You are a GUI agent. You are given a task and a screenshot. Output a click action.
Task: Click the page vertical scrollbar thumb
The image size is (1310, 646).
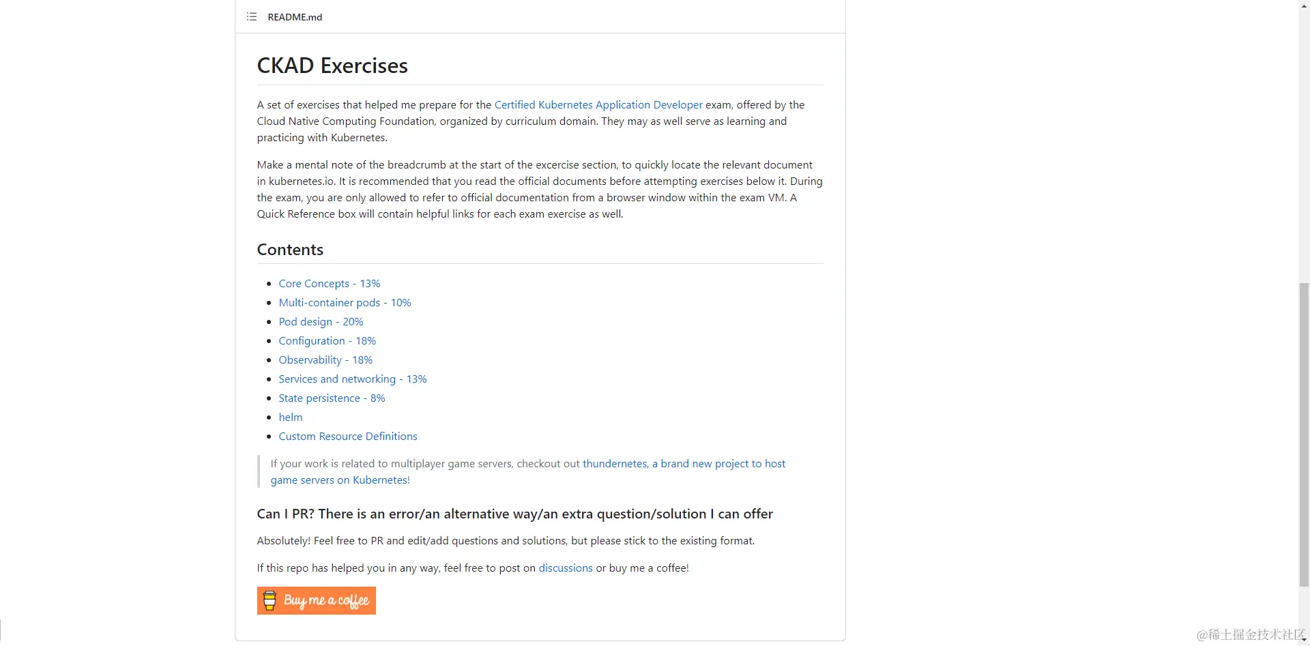tap(1304, 435)
